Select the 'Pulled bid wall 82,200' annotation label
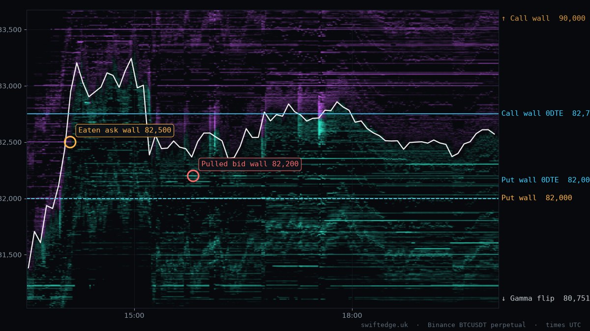The height and width of the screenshot is (331, 590). tap(250, 164)
